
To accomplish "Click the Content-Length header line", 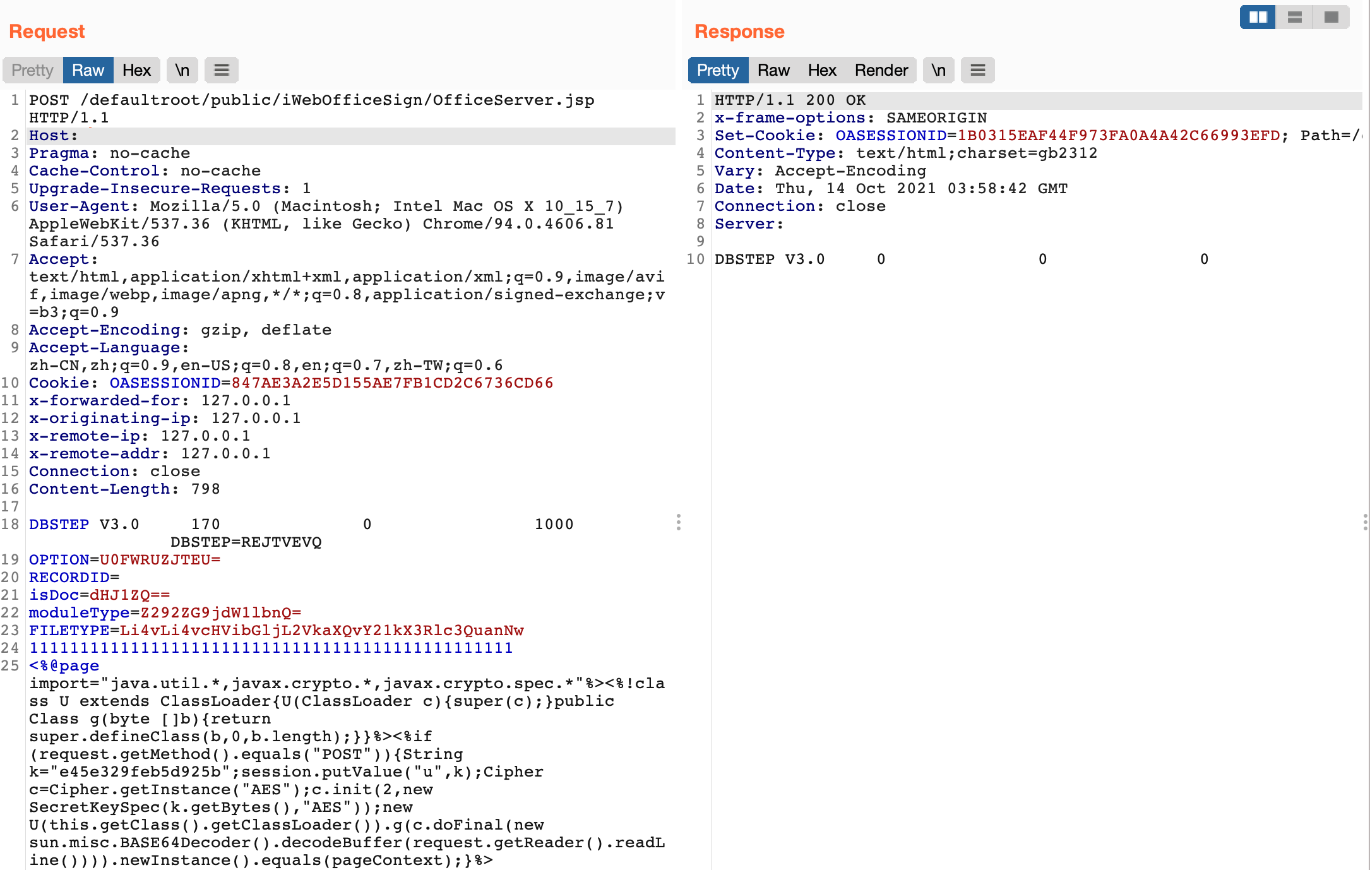I will [124, 489].
